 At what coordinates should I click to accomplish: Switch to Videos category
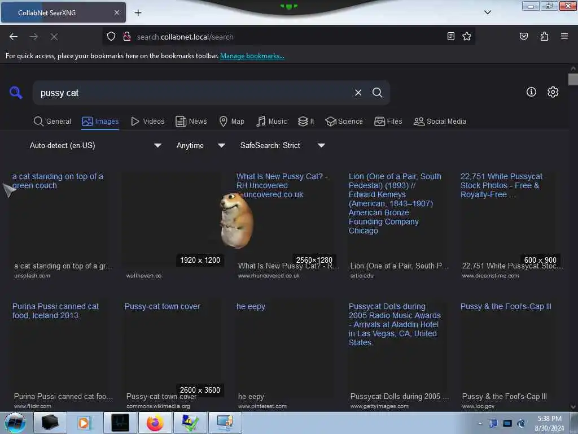point(147,121)
